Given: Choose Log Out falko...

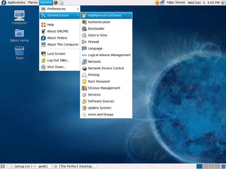Looking at the screenshot, I should coord(60,60).
